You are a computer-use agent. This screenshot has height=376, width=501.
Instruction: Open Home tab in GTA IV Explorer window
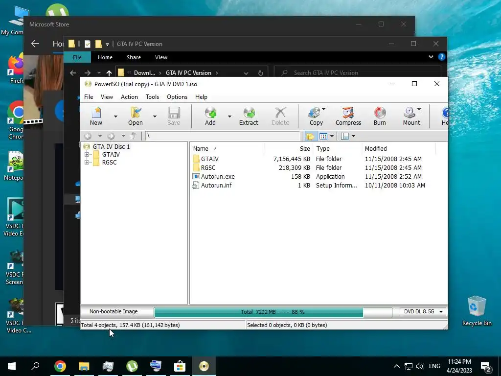click(105, 57)
